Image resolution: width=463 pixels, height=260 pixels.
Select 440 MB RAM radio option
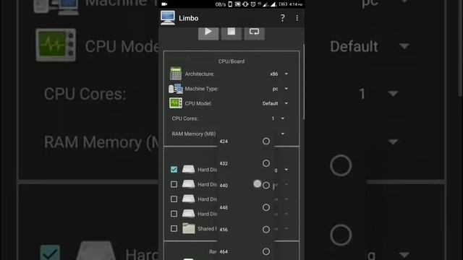[266, 186]
